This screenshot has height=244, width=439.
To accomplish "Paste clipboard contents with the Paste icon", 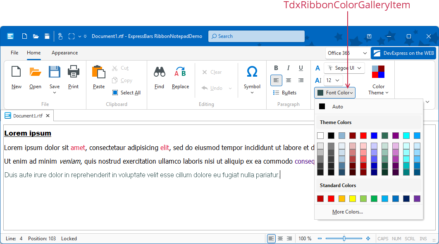I will [98, 72].
